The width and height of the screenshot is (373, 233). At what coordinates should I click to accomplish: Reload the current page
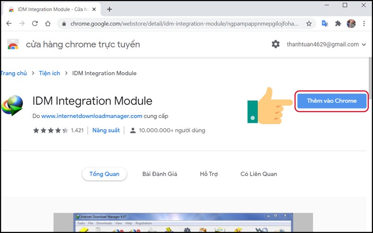point(35,24)
